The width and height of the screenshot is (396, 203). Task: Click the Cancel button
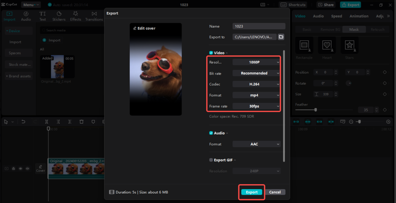(x=275, y=192)
